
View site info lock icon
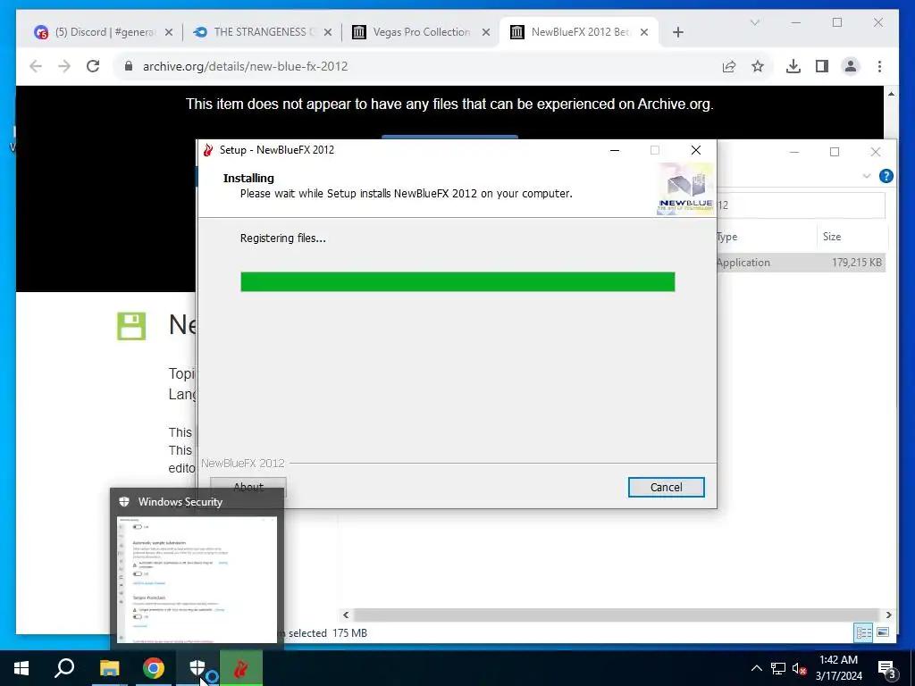(x=129, y=66)
